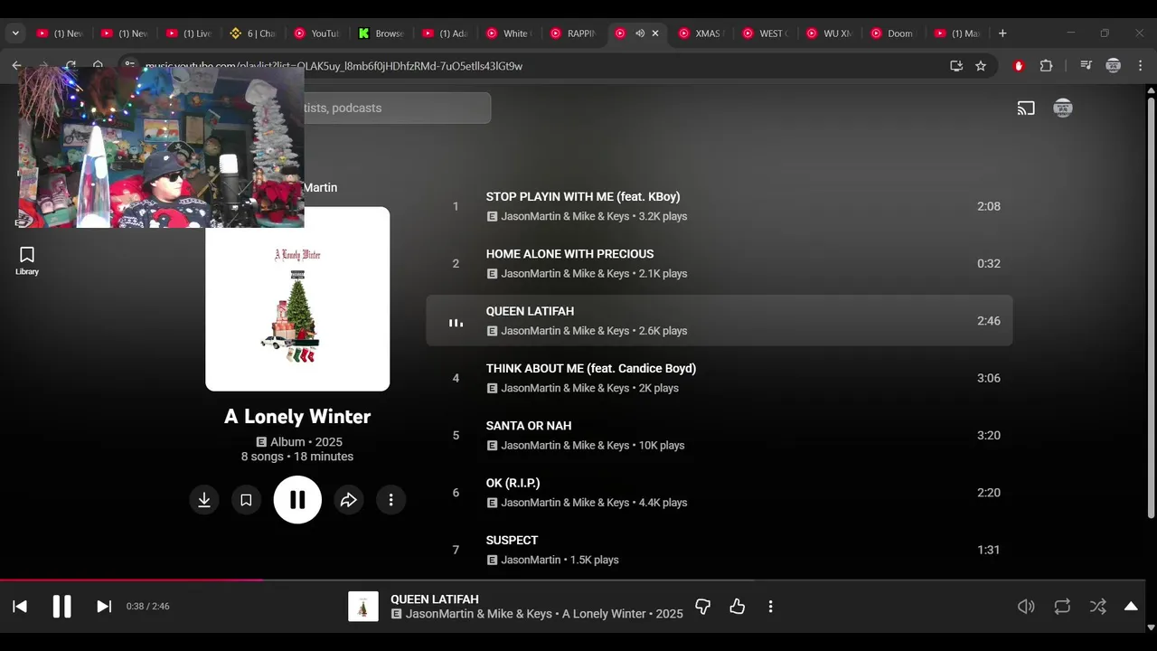Click the page vertical scrollbar
Image resolution: width=1157 pixels, height=651 pixels.
click(1151, 307)
